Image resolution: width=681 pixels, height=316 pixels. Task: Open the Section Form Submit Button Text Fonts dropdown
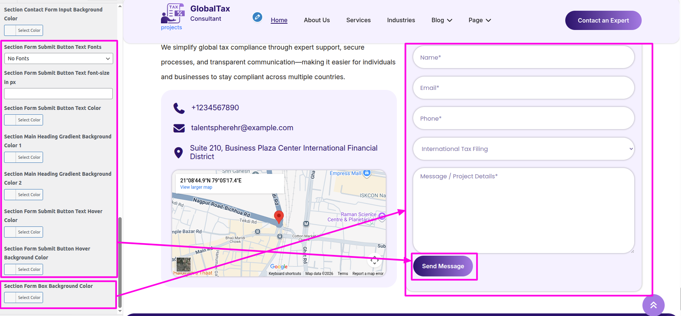pos(59,58)
